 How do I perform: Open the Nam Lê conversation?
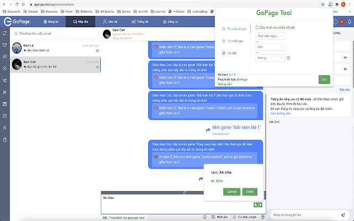pos(55,48)
